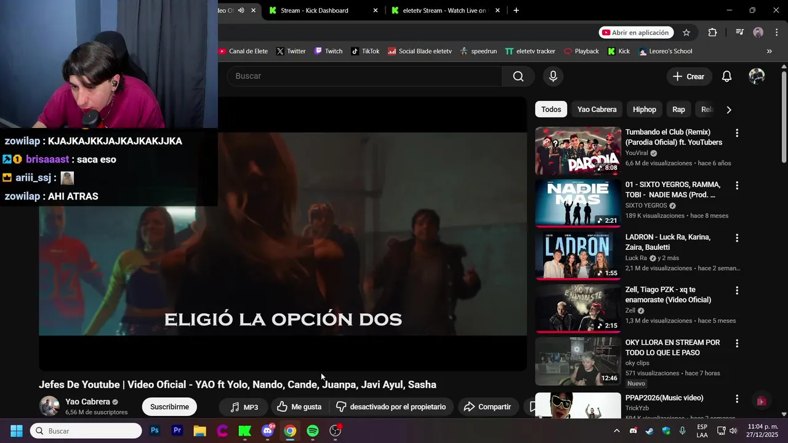Activate voice search microphone on YouTube
Viewport: 788px width, 443px height.
pyautogui.click(x=553, y=76)
